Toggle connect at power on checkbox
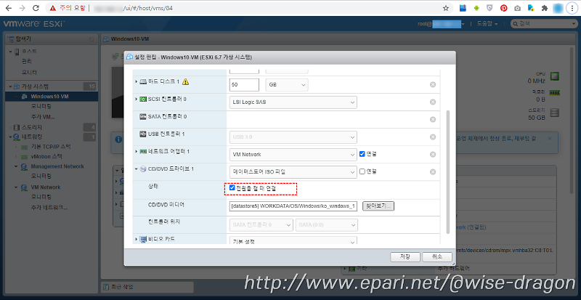Screen dimensions: 581x300 (x=232, y=187)
